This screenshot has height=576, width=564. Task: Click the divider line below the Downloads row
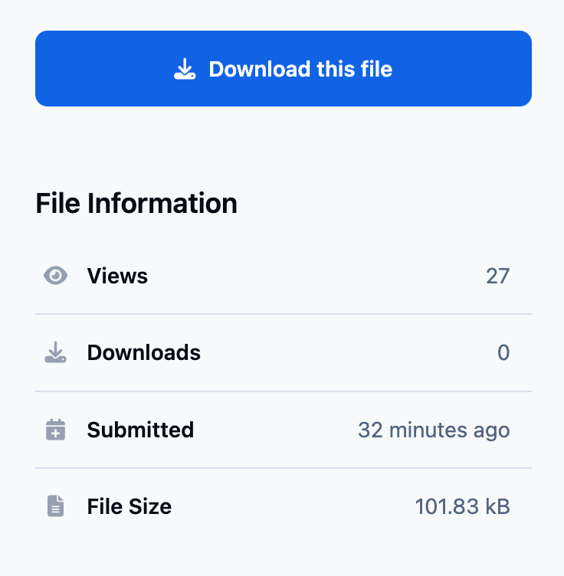[284, 391]
